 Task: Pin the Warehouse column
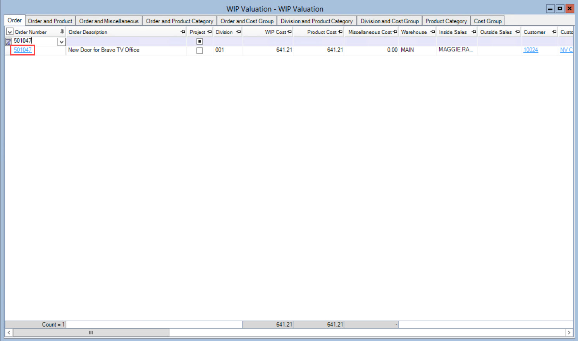433,32
